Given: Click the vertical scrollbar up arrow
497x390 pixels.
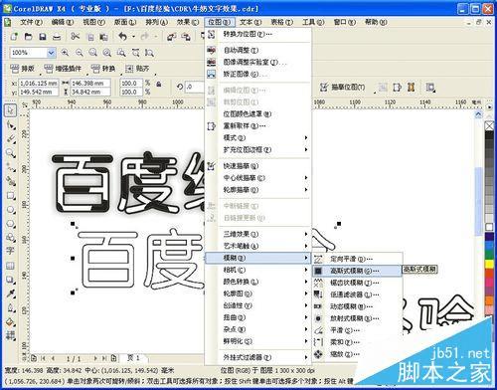Looking at the screenshot, I should 478,114.
